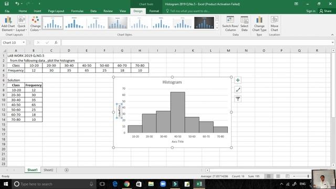The image size is (336, 189).
Task: Open Google Chrome from taskbar
Action: pyautogui.click(x=127, y=184)
